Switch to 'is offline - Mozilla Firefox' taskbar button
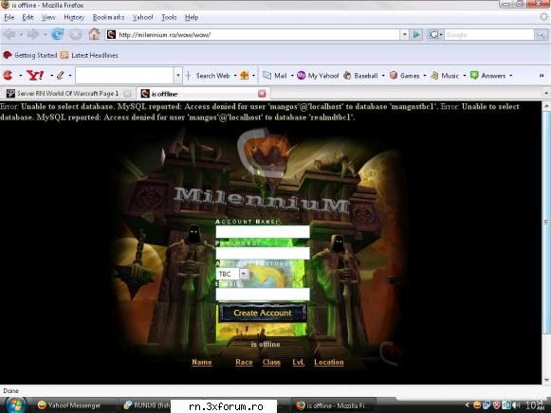Viewport: 551px width, 413px height. [x=333, y=405]
